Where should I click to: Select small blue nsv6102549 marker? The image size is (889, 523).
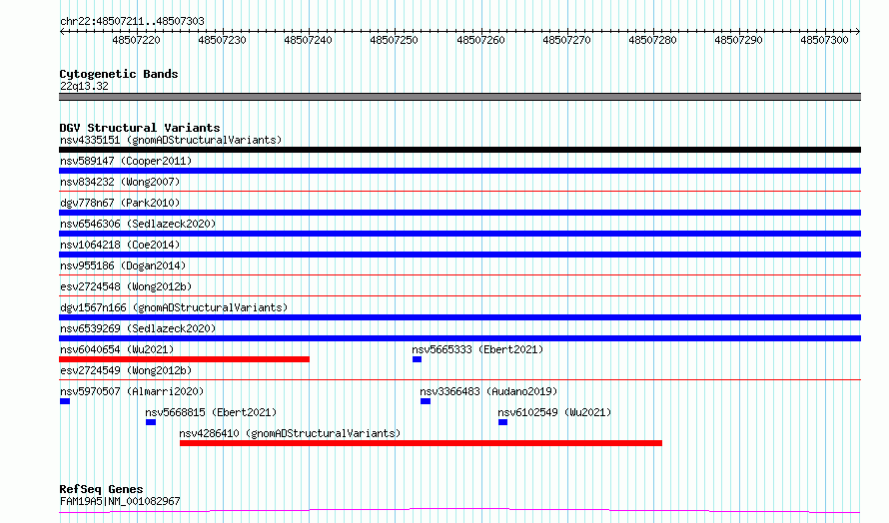tap(502, 422)
